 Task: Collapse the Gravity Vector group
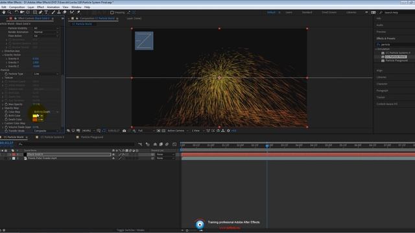[3, 55]
